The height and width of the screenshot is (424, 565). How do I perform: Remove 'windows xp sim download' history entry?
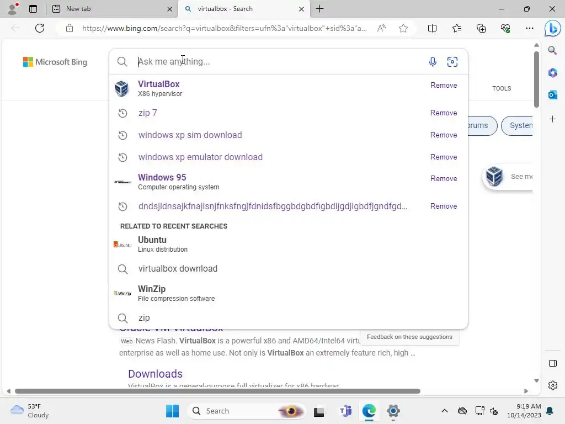click(x=444, y=135)
